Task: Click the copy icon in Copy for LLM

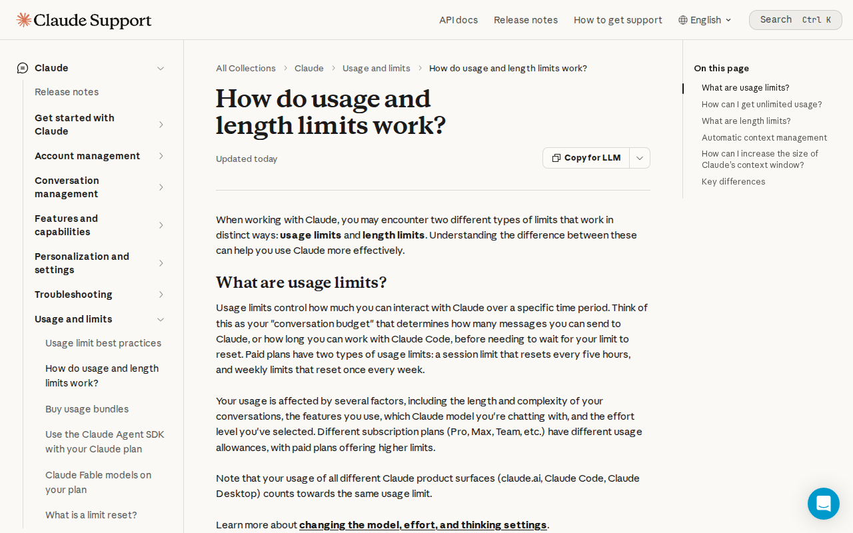Action: tap(556, 158)
